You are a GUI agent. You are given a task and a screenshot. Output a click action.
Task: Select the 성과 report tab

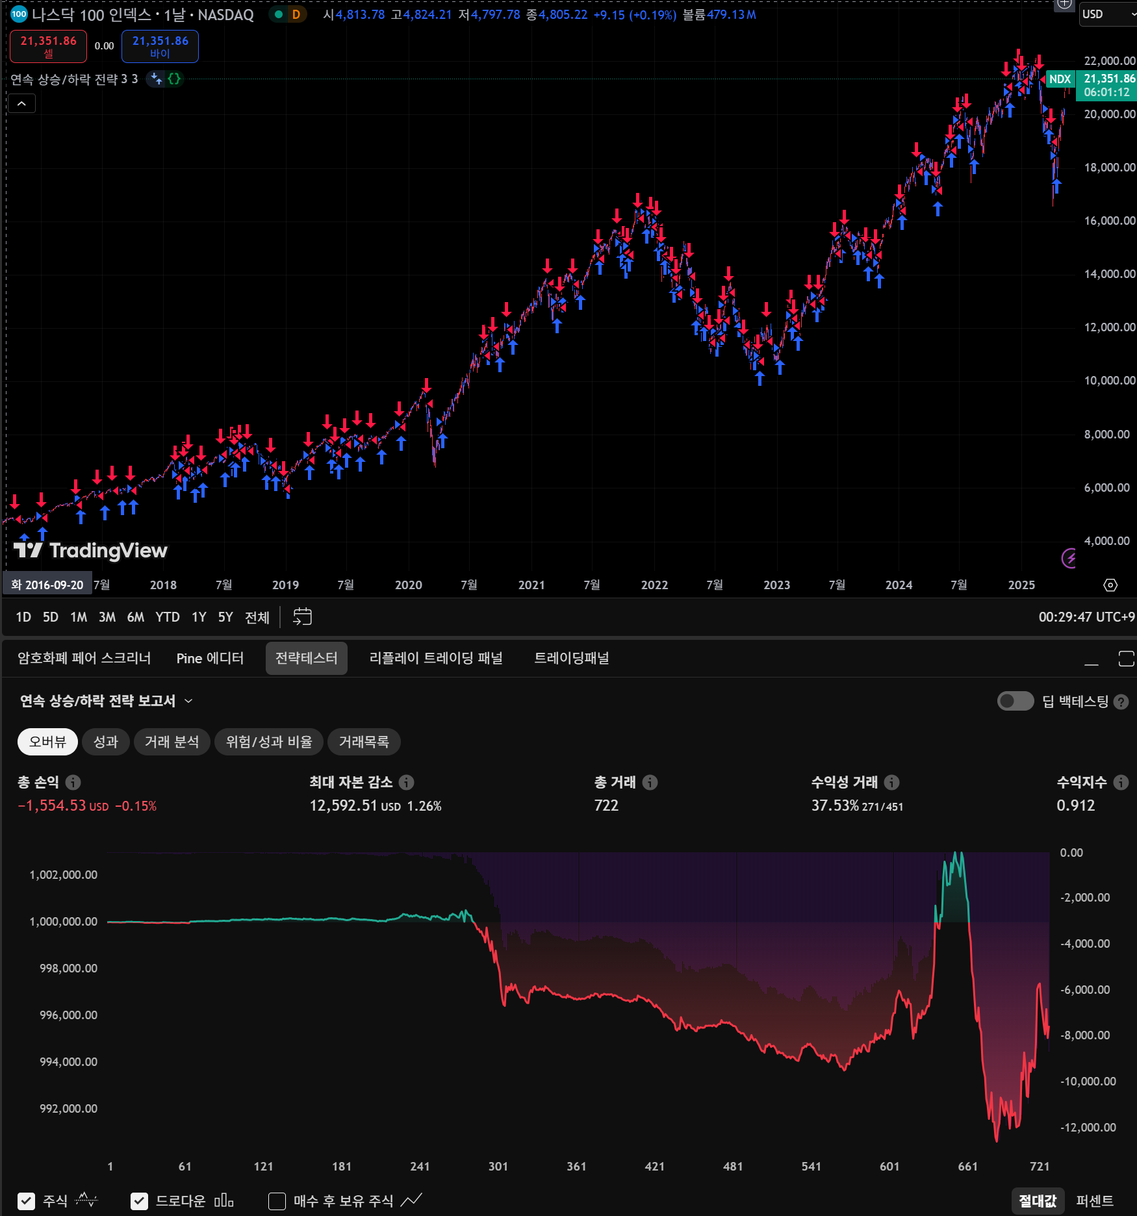[106, 742]
